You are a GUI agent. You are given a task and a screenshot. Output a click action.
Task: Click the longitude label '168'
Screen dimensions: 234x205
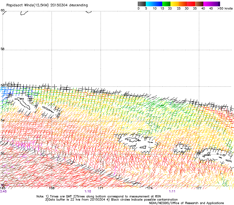(52, 188)
